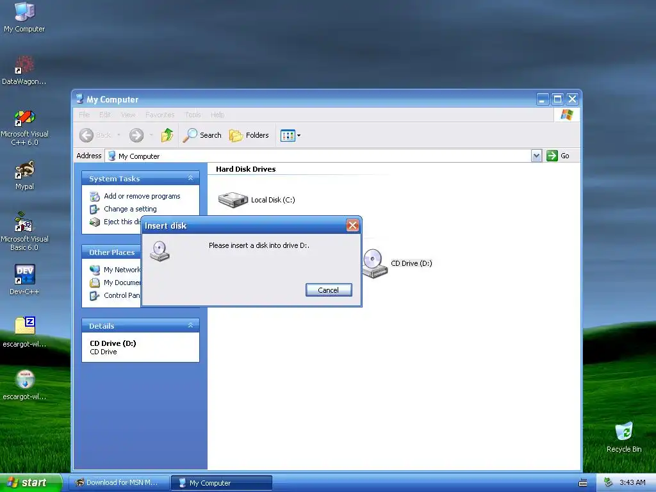Click the system clock 3:43 AM

click(632, 482)
